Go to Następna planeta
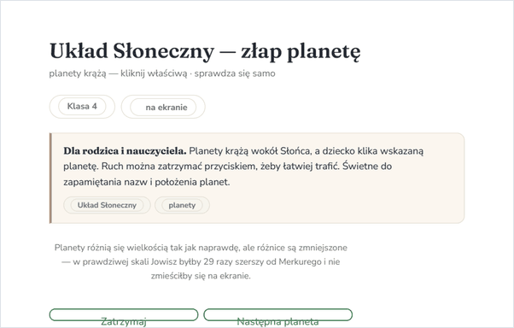 pyautogui.click(x=277, y=314)
